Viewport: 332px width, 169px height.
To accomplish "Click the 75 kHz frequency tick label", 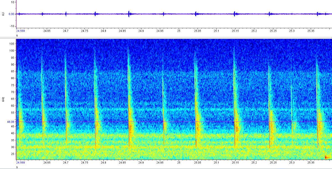I will pyautogui.click(x=13, y=85).
